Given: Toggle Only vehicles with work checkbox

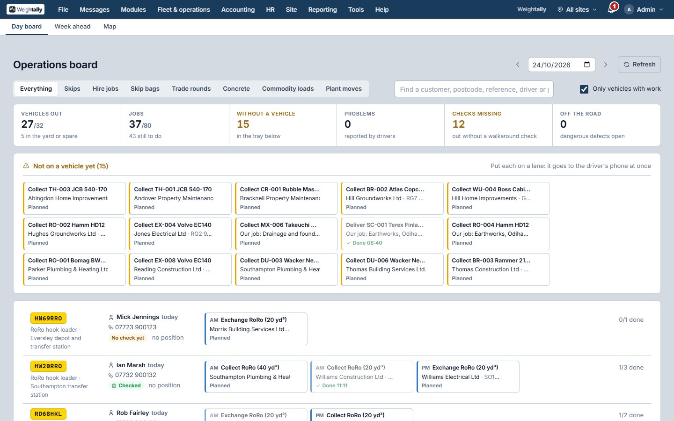Looking at the screenshot, I should [584, 89].
